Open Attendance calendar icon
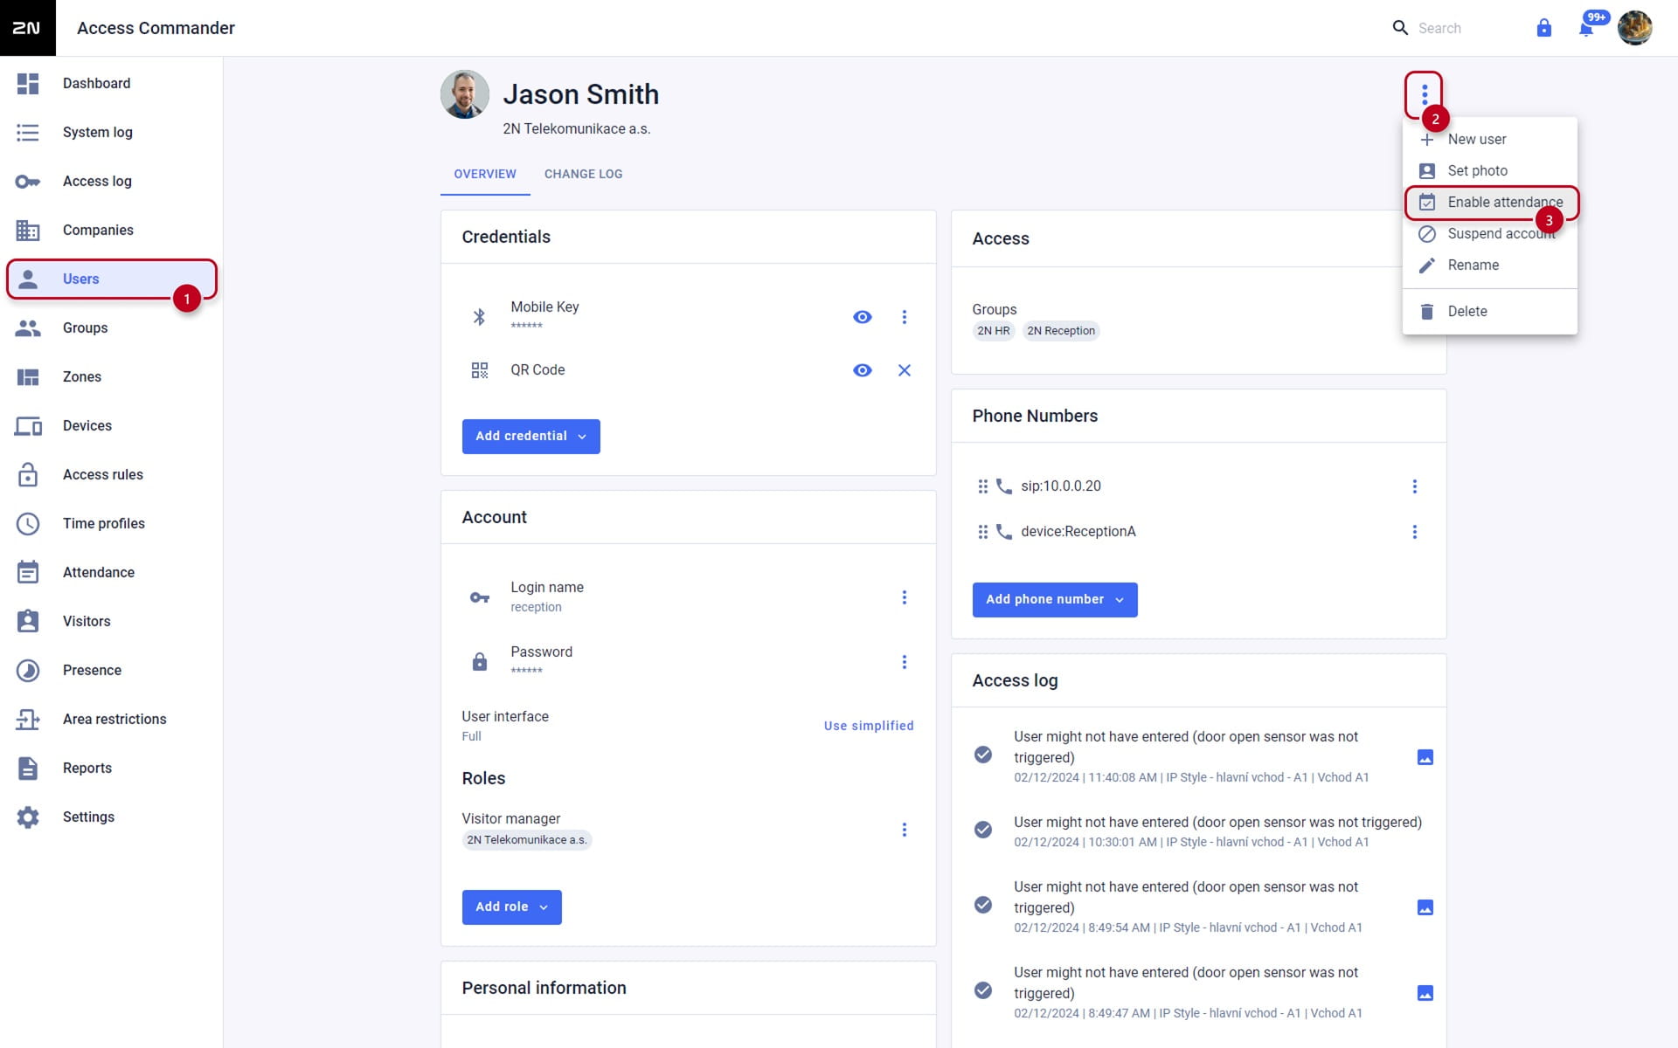Image resolution: width=1678 pixels, height=1048 pixels. pyautogui.click(x=28, y=573)
